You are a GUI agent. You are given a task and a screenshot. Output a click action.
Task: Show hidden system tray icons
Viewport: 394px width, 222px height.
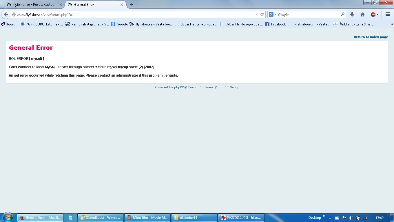pos(330,218)
